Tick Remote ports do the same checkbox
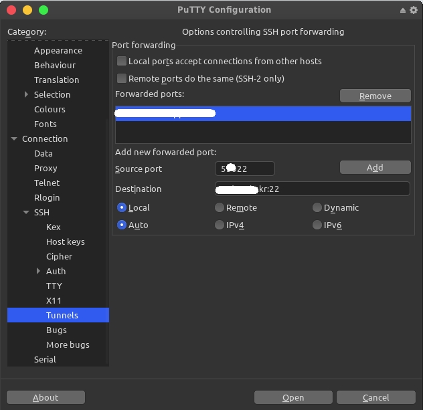423x410 pixels. (x=122, y=78)
